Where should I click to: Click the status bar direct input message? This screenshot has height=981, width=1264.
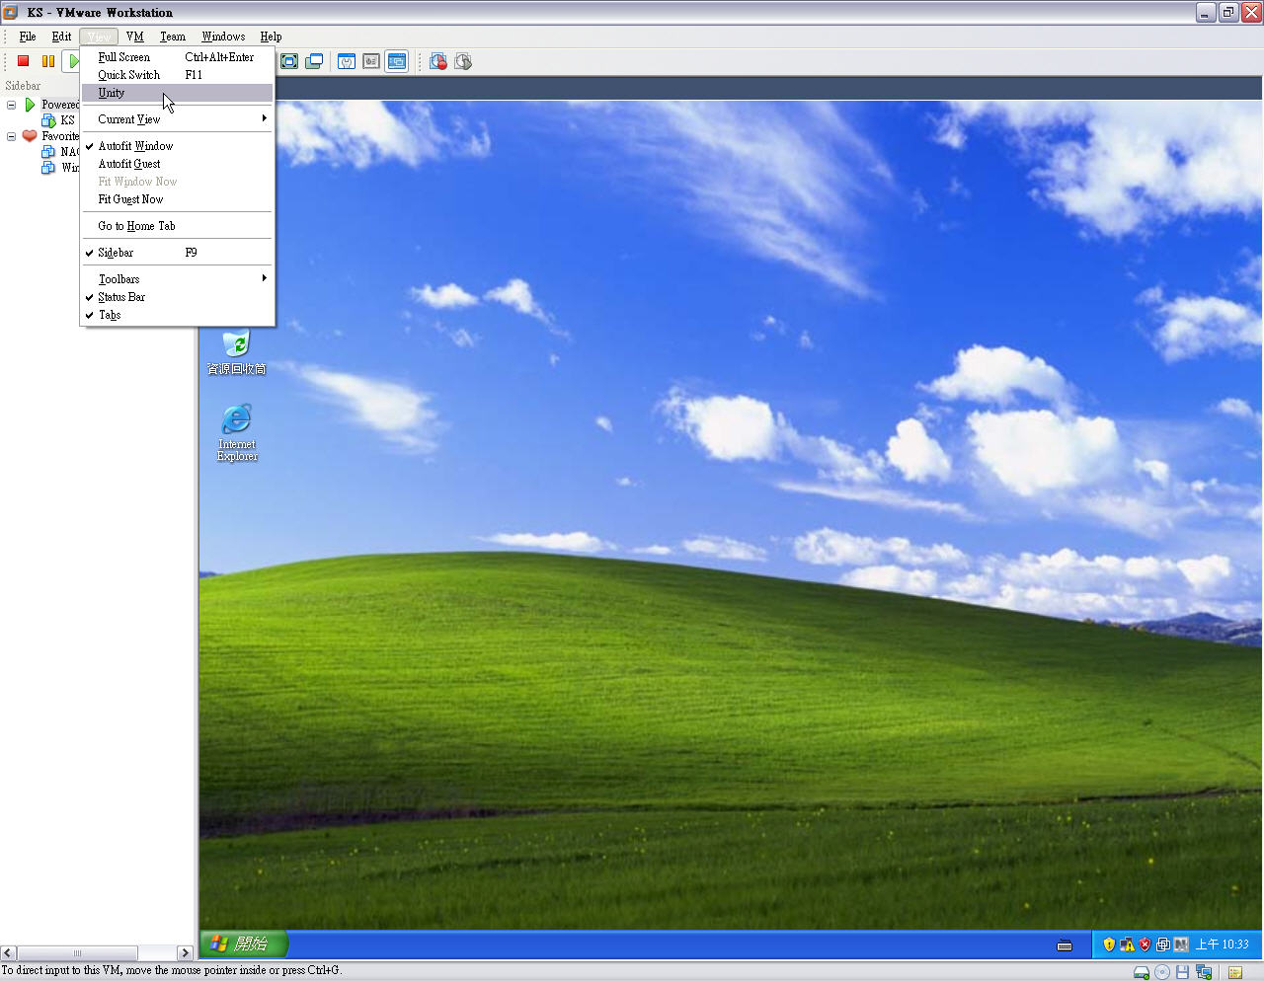point(172,971)
